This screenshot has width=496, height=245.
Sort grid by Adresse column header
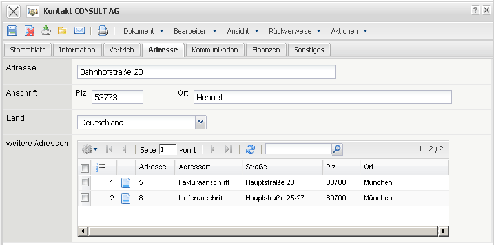pyautogui.click(x=155, y=167)
